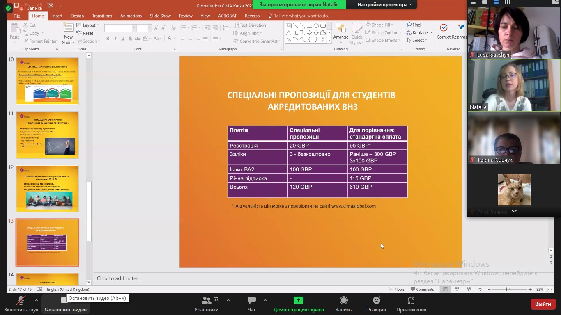Switch to Reading View icon
The image size is (561, 315).
469,289
